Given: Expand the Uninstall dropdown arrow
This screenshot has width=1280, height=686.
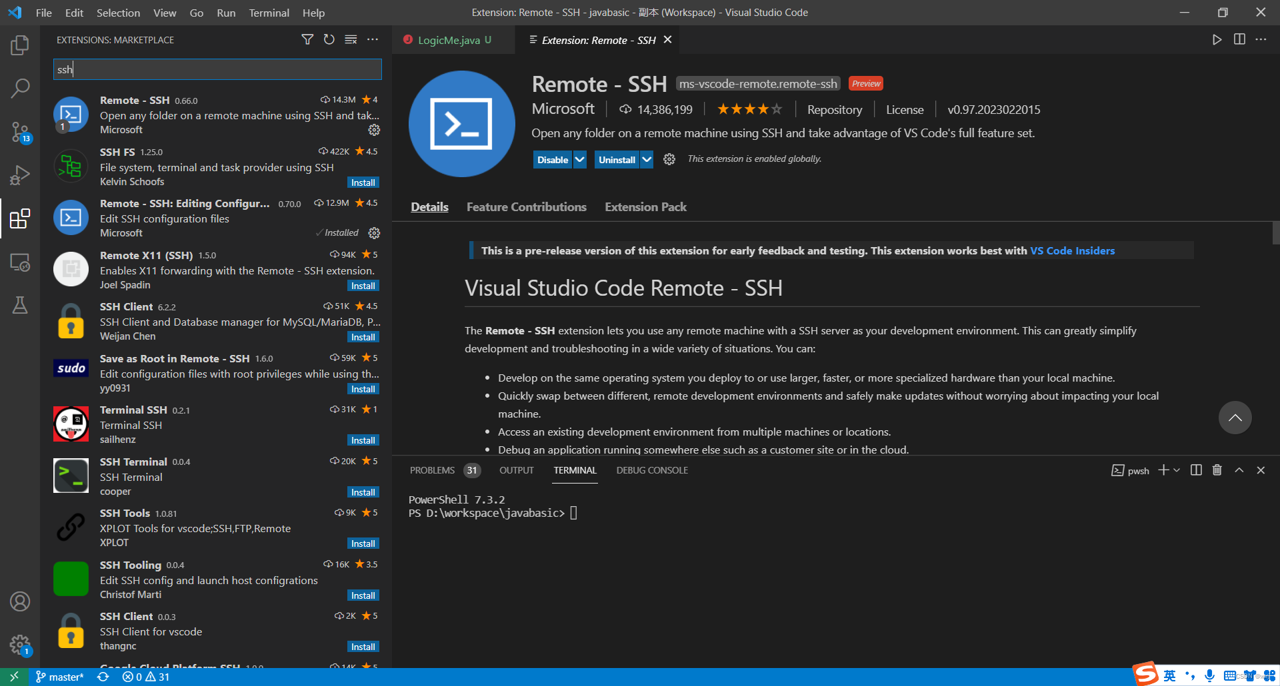Looking at the screenshot, I should coord(647,159).
